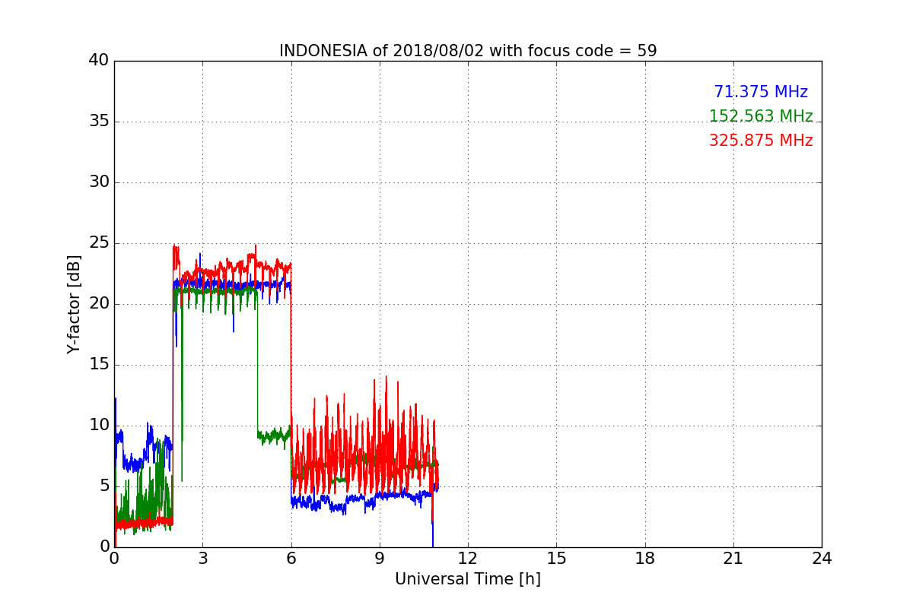This screenshot has width=913, height=608.
Task: Click the plot title mentioning INDONESIA
Action: click(468, 51)
